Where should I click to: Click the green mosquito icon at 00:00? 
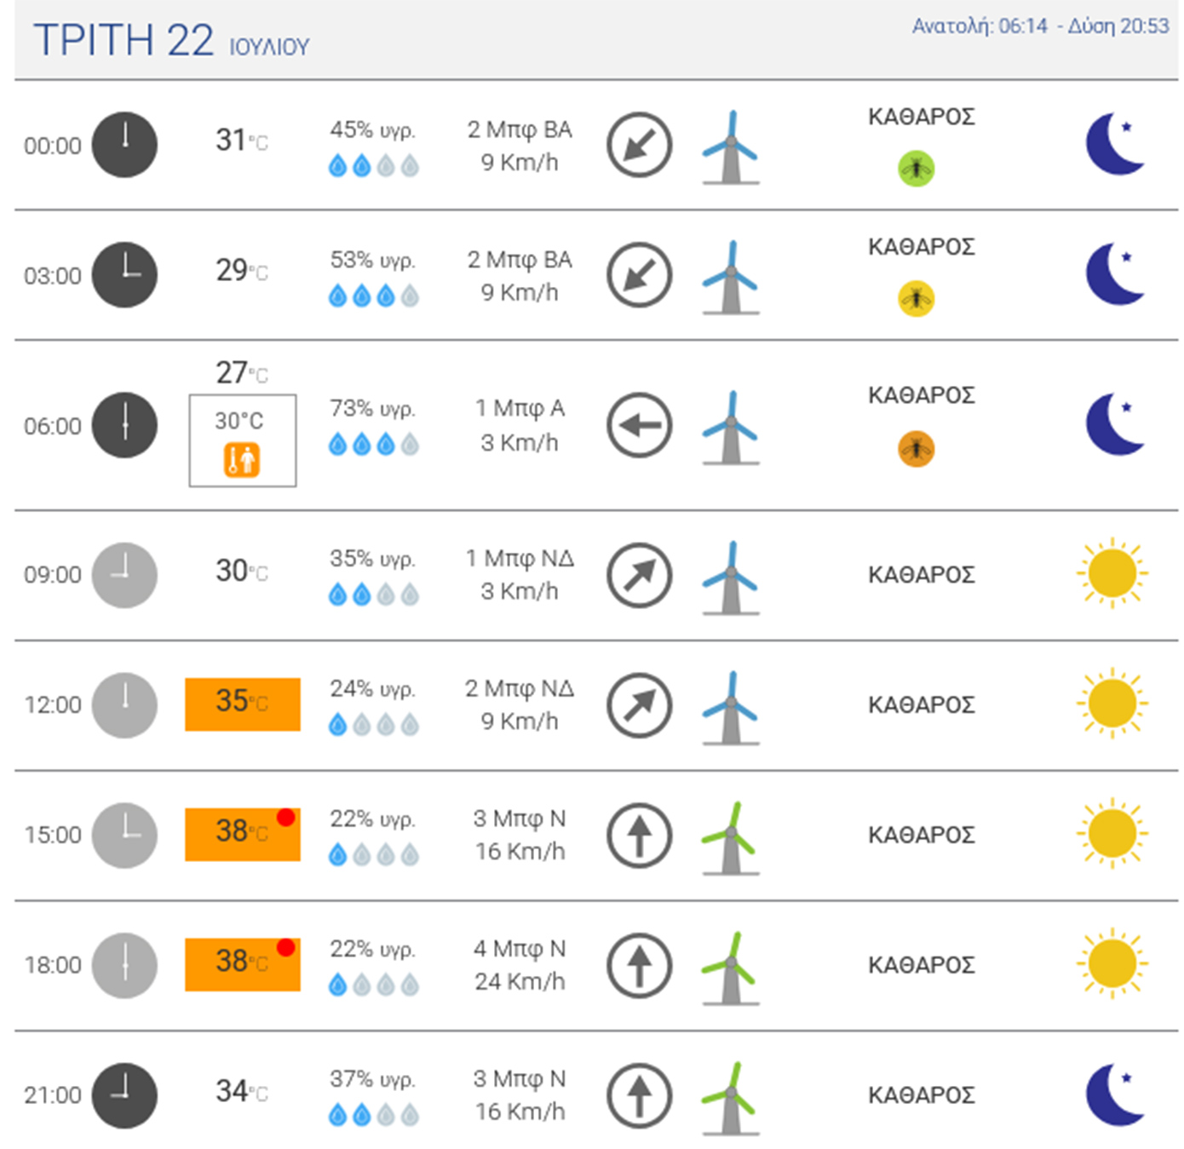click(916, 168)
